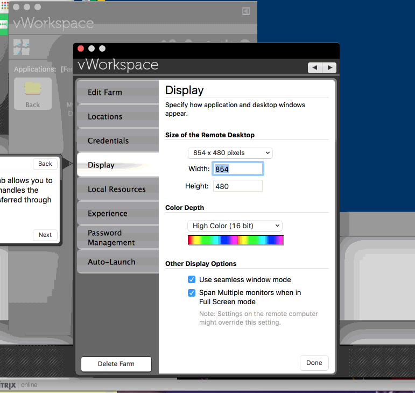Go to the Local Resources tab
The width and height of the screenshot is (415, 393).
click(118, 189)
